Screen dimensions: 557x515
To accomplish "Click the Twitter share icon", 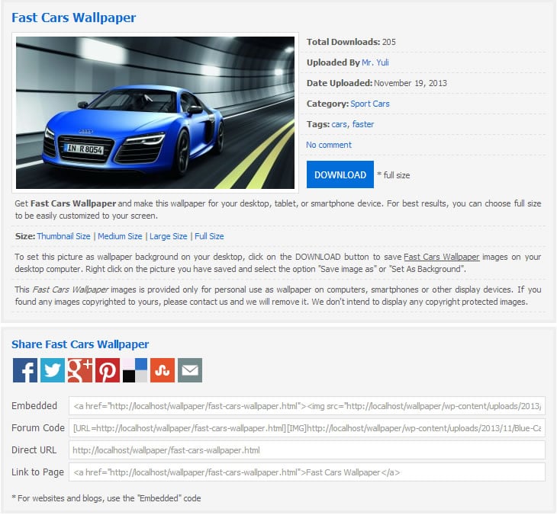I will tap(53, 370).
